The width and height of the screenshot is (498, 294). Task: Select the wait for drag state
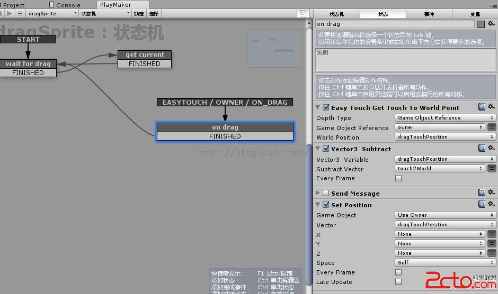tap(28, 64)
